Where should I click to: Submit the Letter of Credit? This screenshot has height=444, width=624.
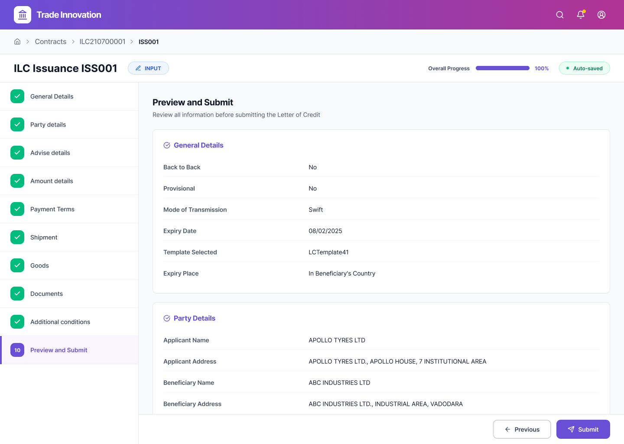583,429
